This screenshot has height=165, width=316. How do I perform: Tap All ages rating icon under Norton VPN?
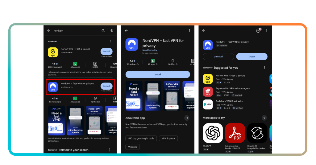click(75, 64)
